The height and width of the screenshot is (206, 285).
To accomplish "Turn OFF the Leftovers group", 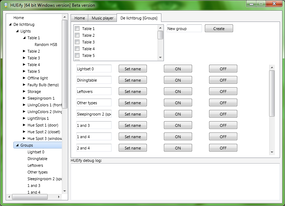I will tap(223, 92).
